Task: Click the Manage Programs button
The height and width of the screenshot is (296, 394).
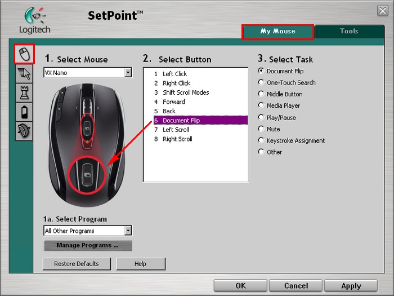Action: coord(88,245)
